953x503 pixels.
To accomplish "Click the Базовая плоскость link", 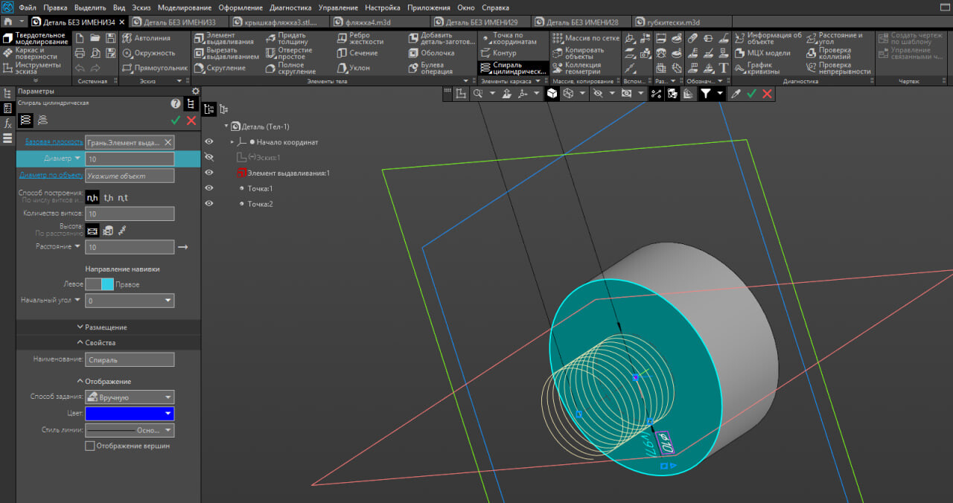I will click(x=54, y=142).
